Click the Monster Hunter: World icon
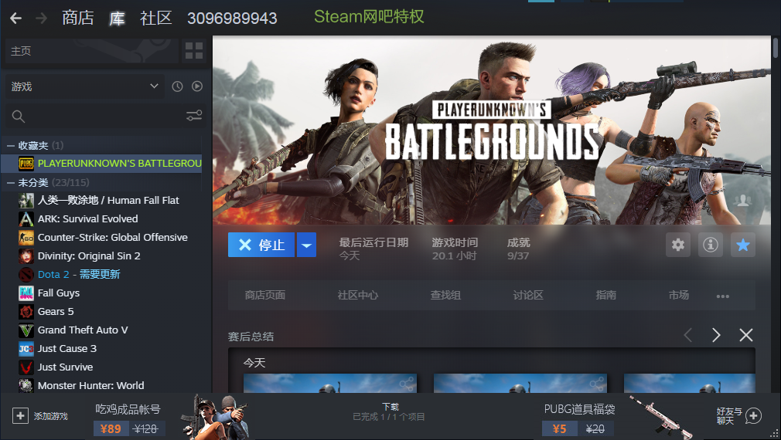The image size is (781, 440). coord(26,385)
